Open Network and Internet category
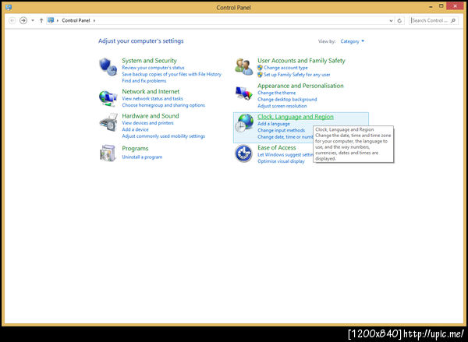Viewport: 468px width, 342px height. pos(151,92)
